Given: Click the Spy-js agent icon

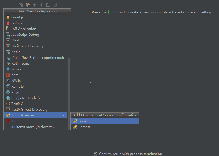Looking at the screenshot, I should [x=8, y=92].
